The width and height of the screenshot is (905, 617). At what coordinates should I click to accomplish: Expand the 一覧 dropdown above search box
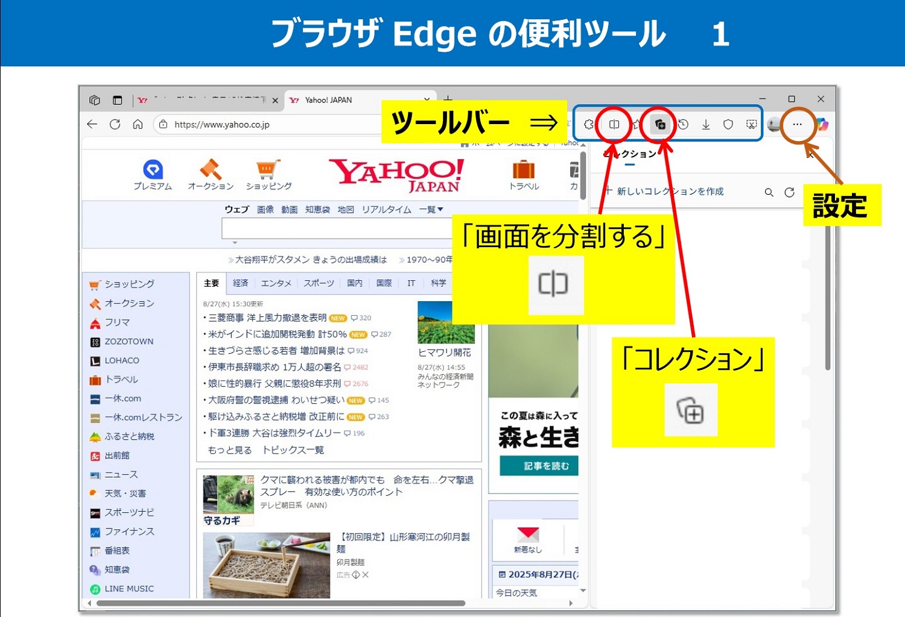(431, 210)
